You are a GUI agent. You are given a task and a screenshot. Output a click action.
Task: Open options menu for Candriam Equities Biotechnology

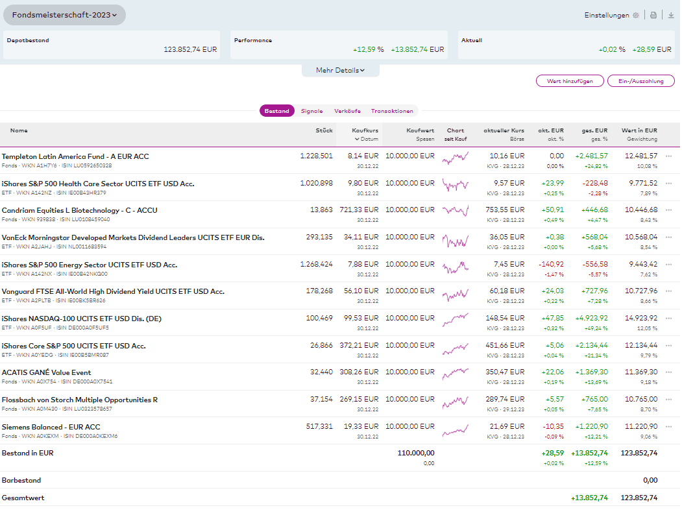coord(668,210)
